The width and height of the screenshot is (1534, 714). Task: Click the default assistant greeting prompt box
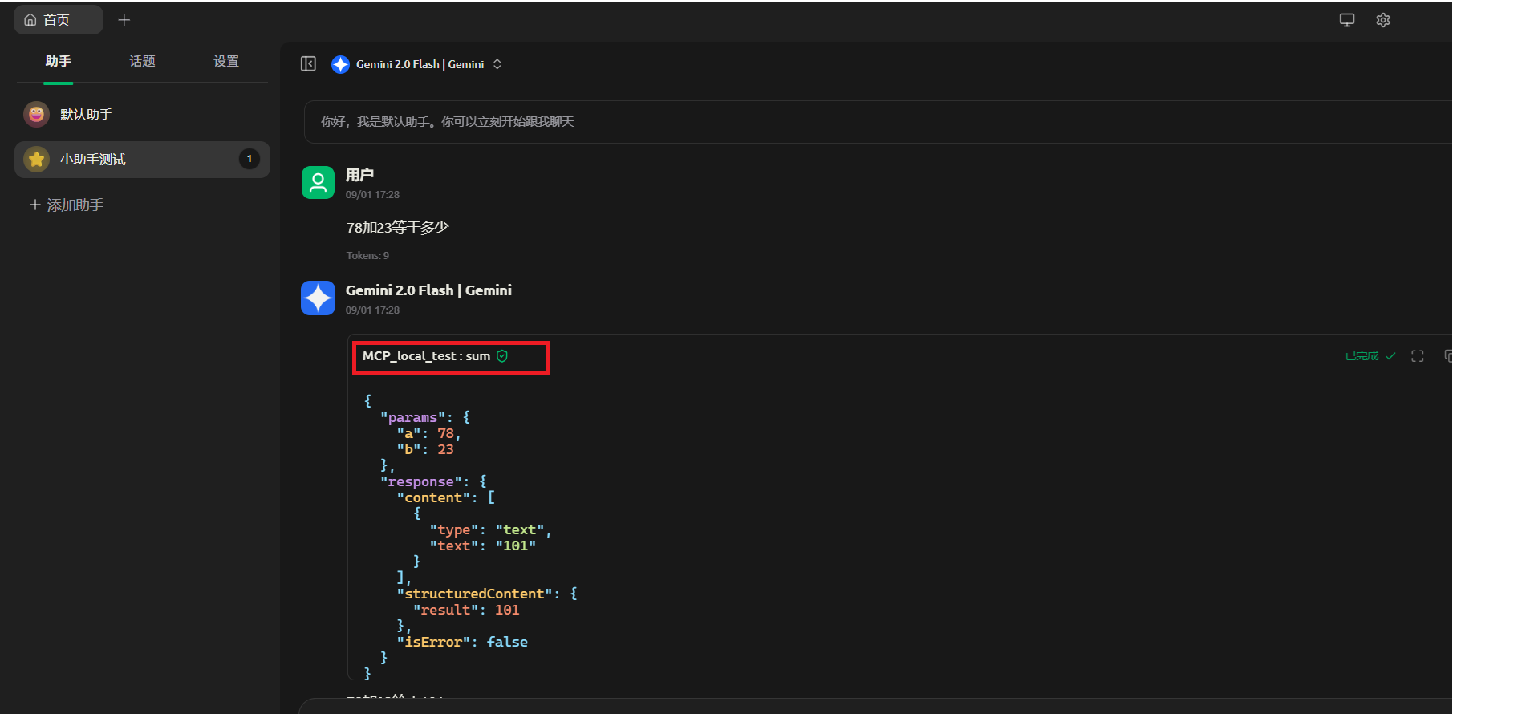[878, 122]
